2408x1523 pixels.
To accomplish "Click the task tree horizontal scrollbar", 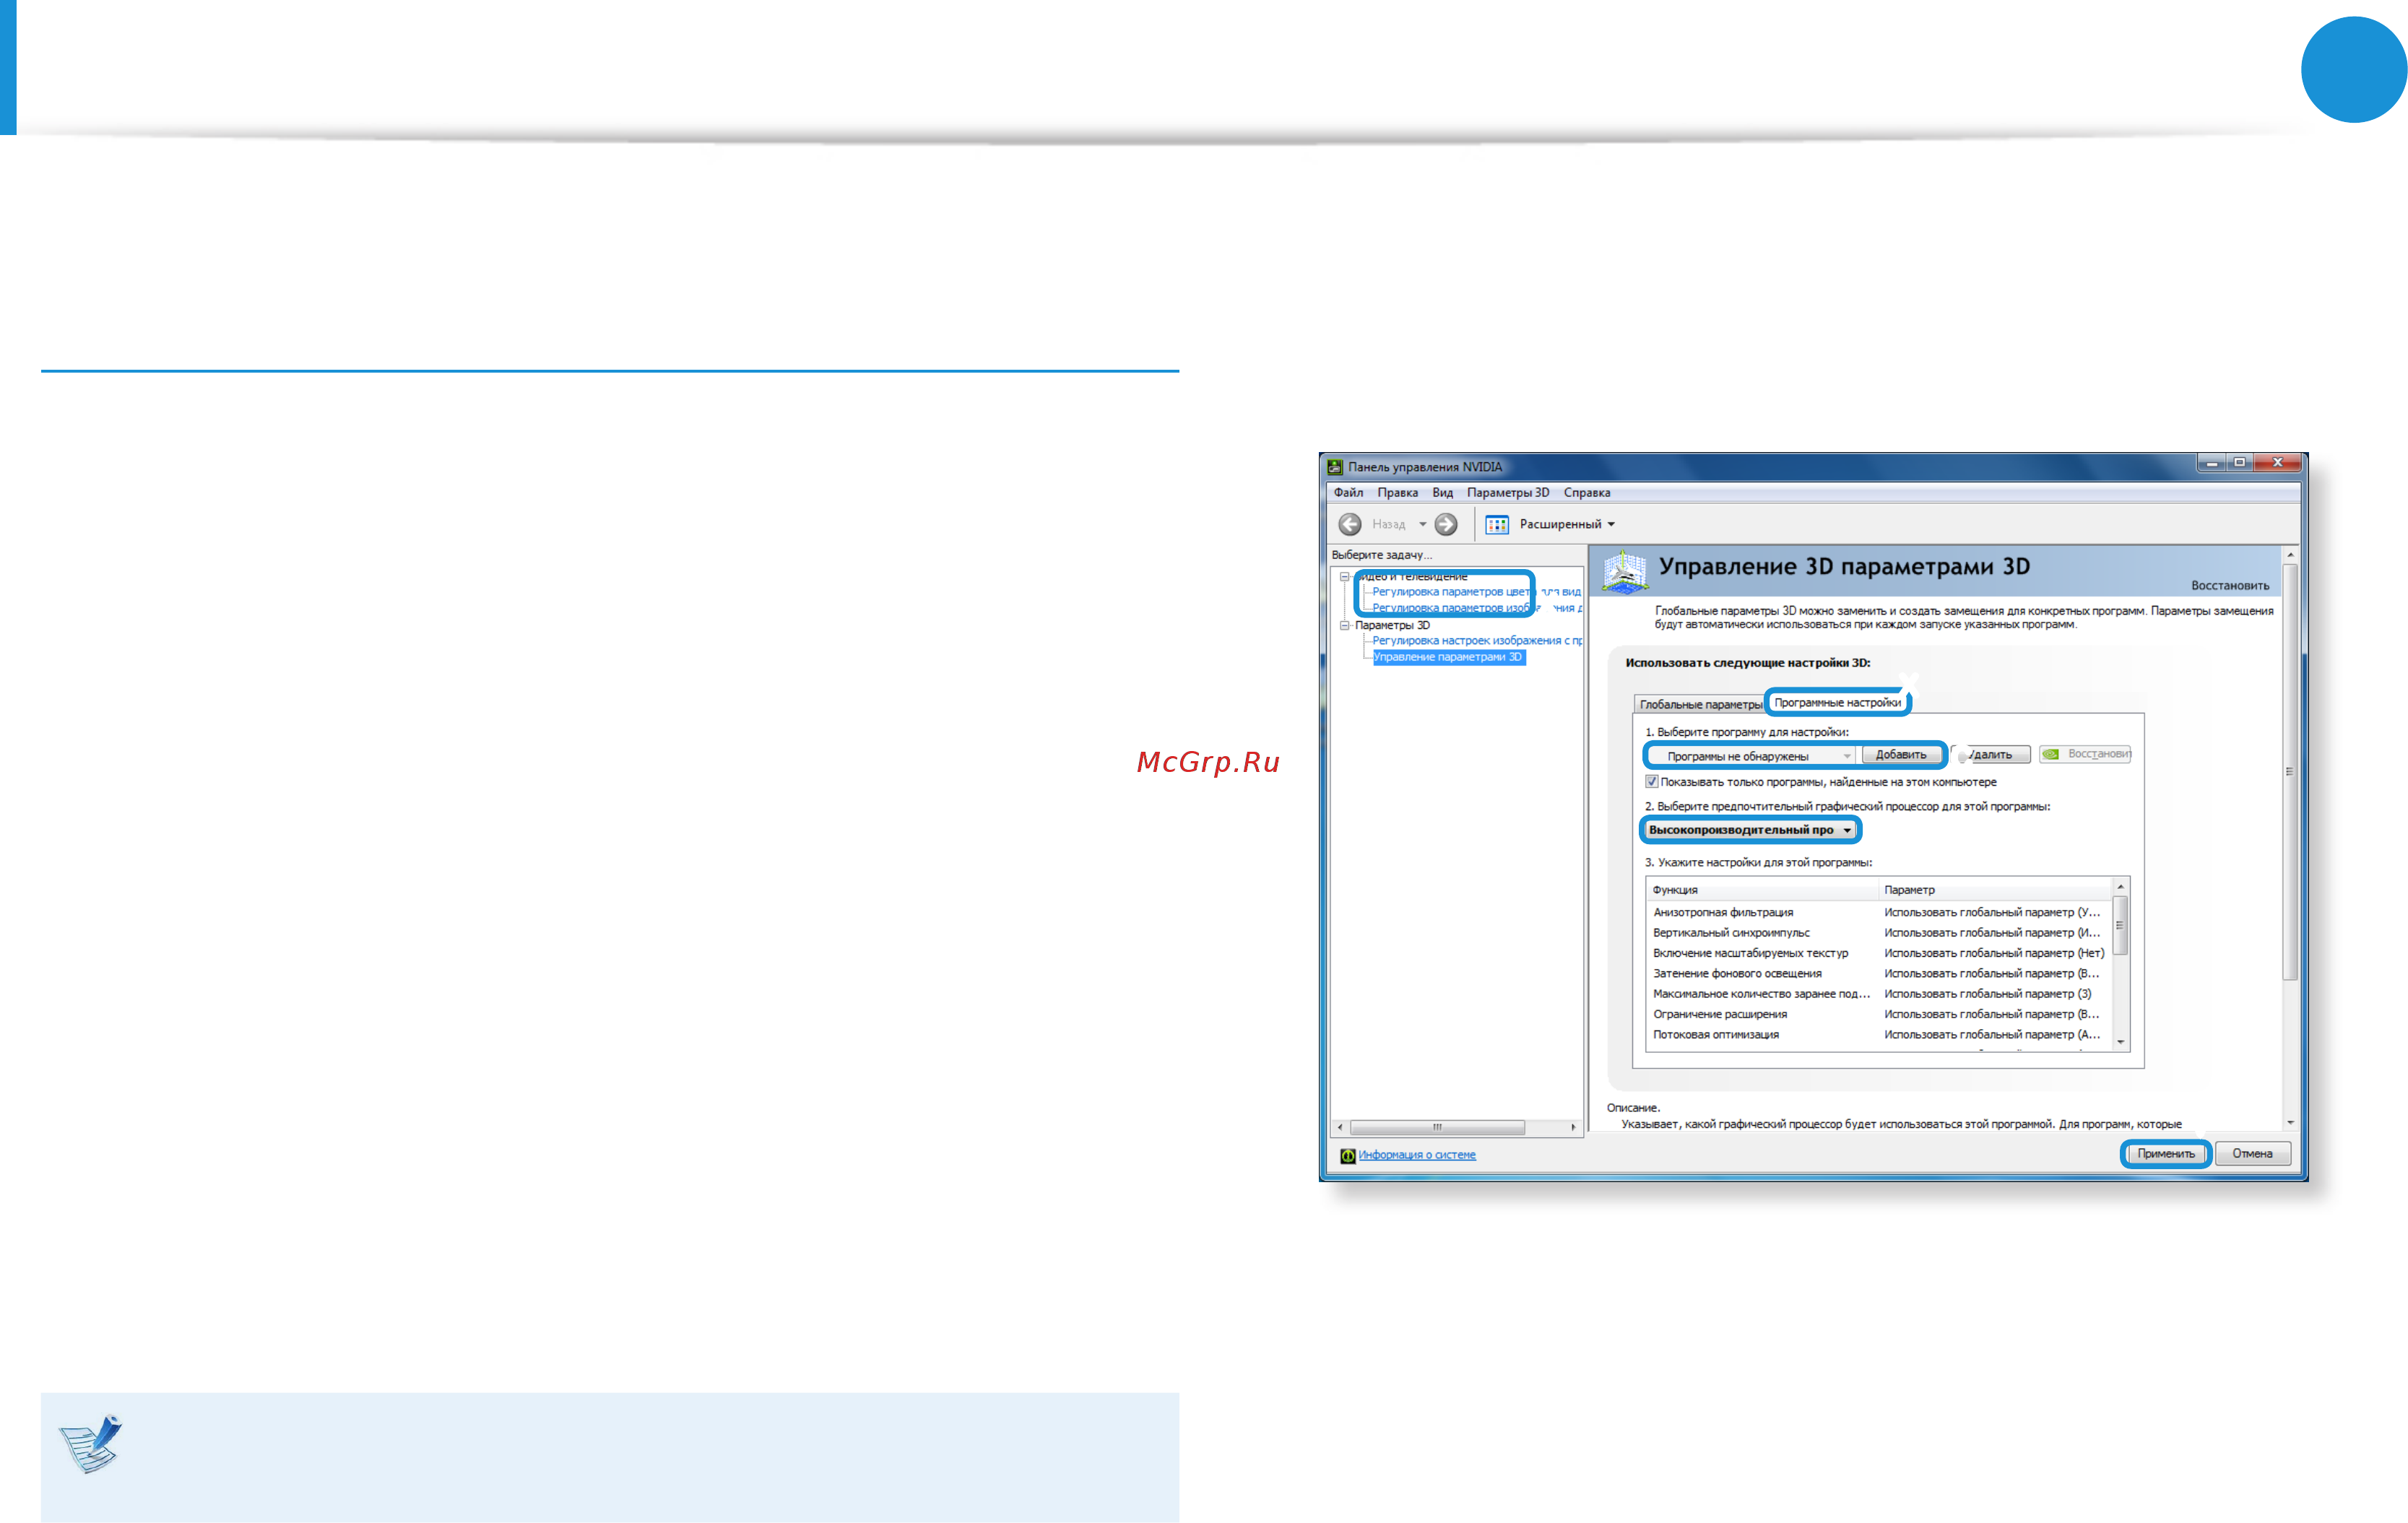I will coord(1456,1127).
